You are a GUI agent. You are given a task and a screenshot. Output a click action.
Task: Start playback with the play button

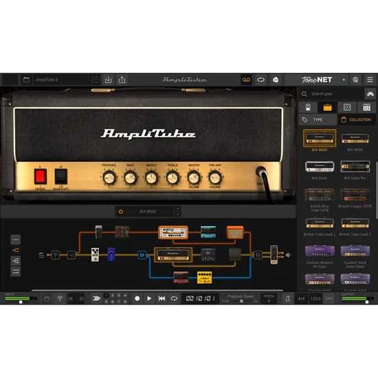click(149, 298)
